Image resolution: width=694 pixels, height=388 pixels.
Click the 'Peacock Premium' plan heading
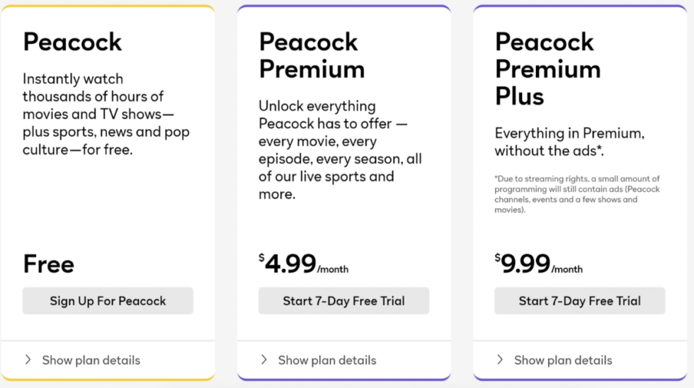pos(312,55)
